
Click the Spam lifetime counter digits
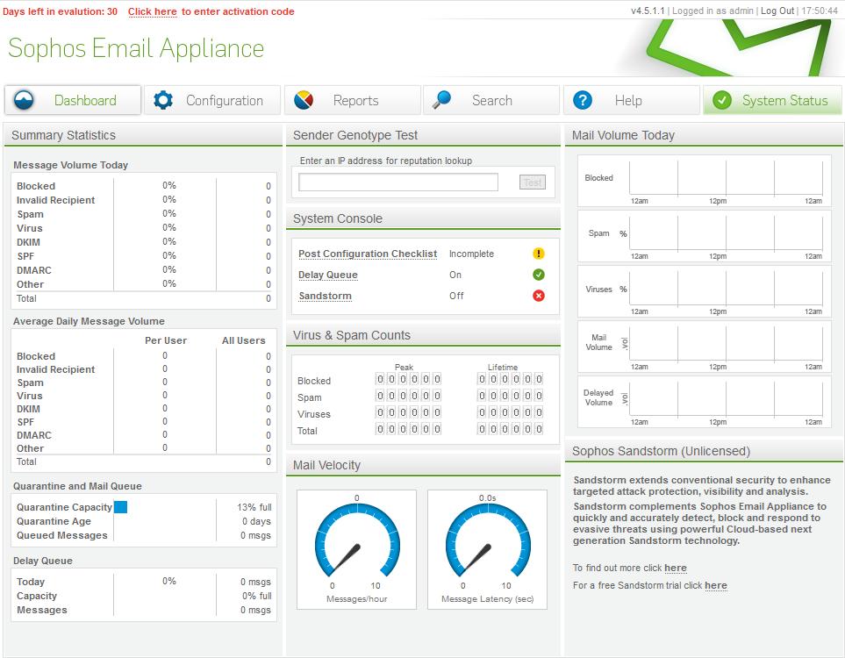click(511, 396)
